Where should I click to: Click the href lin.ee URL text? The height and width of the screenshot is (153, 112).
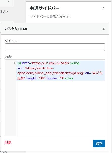pyautogui.click(x=50, y=63)
